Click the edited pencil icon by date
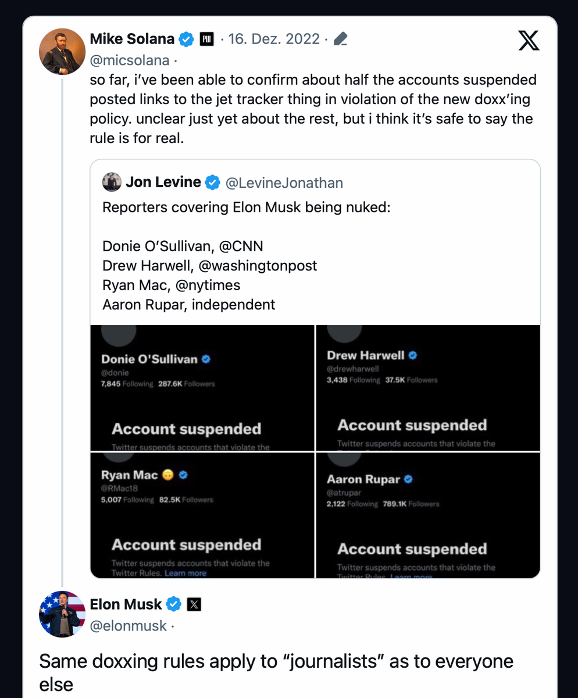578x698 pixels. (x=341, y=40)
